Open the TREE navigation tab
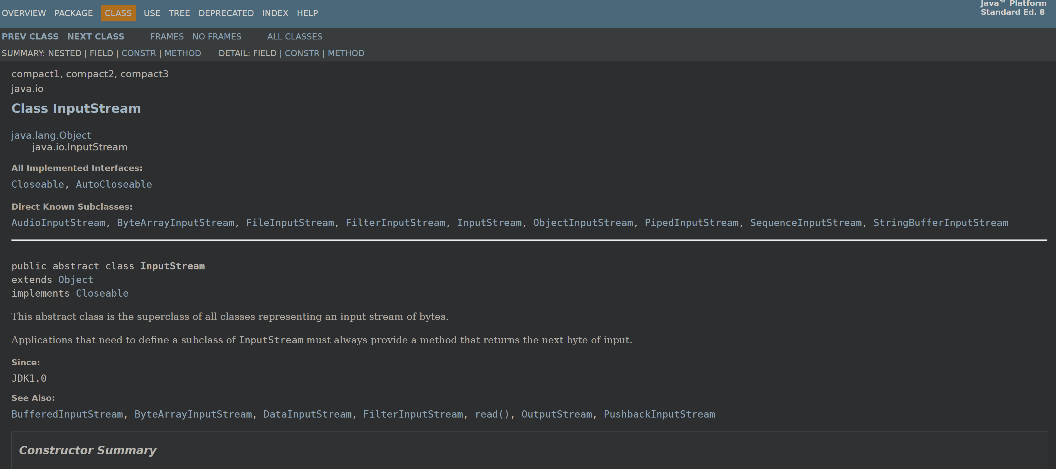This screenshot has width=1056, height=469. coord(179,13)
